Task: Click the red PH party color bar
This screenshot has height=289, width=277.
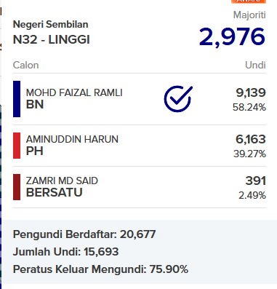Action: click(17, 146)
